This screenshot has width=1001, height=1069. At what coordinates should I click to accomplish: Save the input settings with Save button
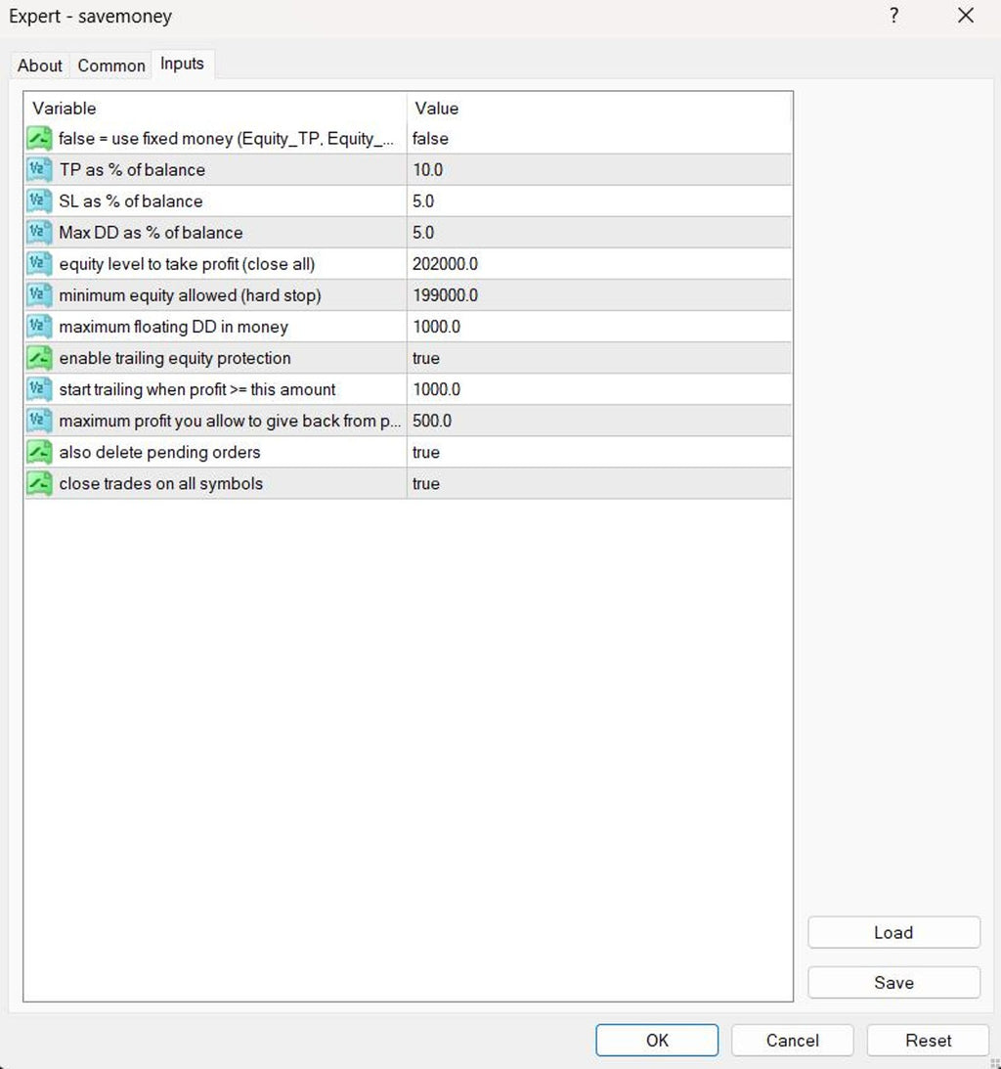893,983
